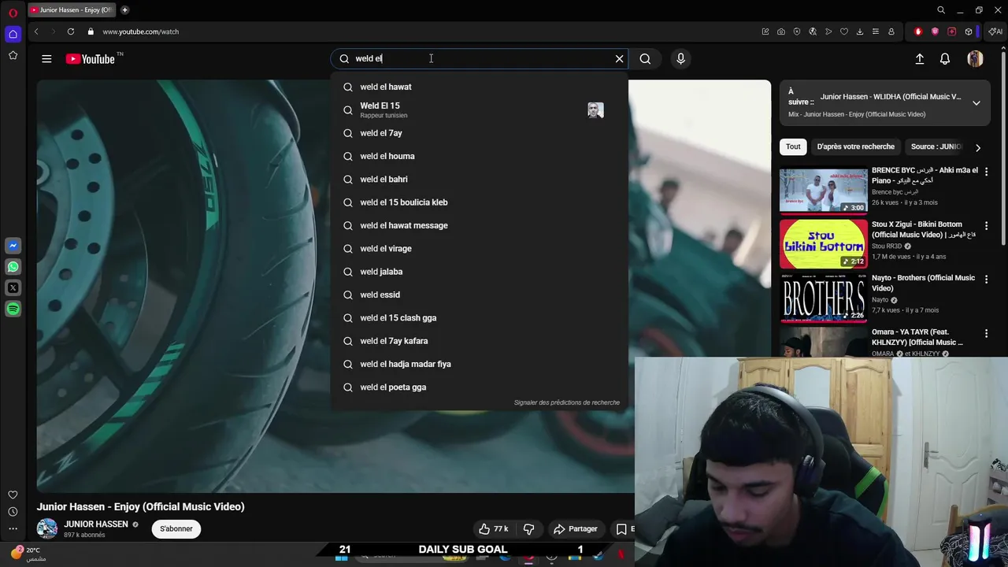Viewport: 1008px width, 567px height.
Task: Select suggestion 'weld el houma'
Action: [x=480, y=156]
